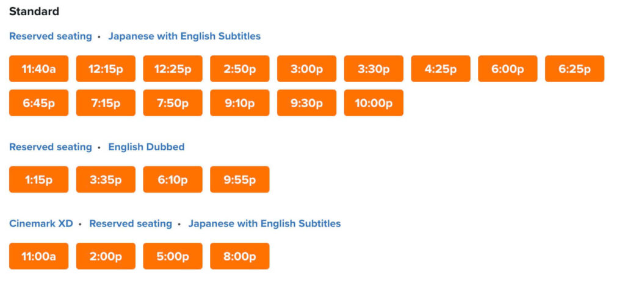625x283 pixels.
Task: Select the 3:30p subtitled showing
Action: (374, 69)
